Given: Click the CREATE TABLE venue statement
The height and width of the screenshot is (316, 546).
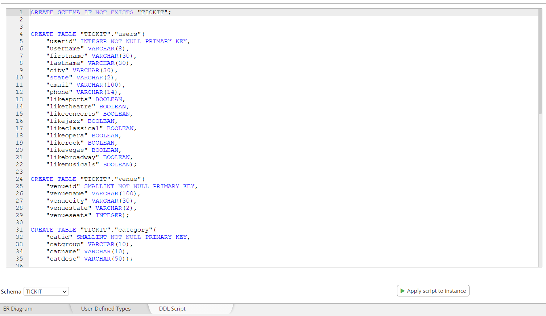Looking at the screenshot, I should click(87, 179).
